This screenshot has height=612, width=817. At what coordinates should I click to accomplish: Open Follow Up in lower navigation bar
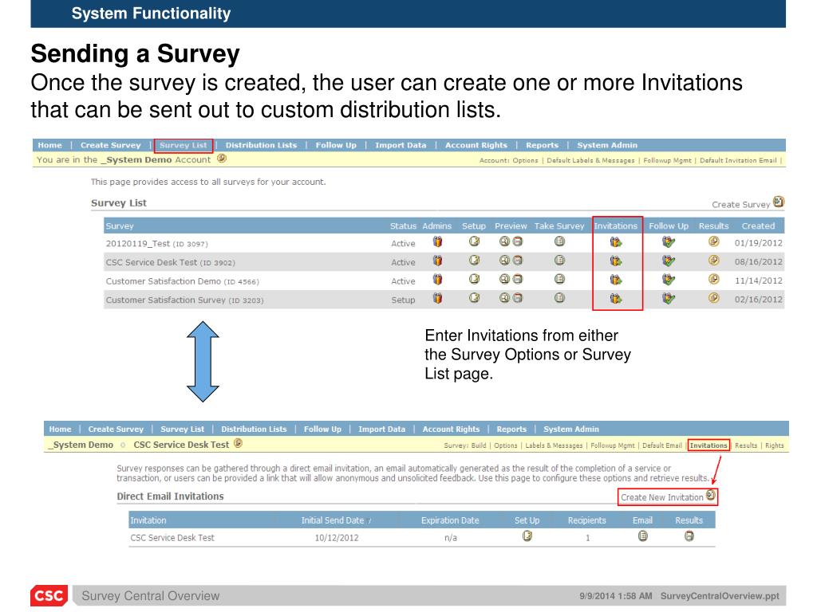click(322, 430)
